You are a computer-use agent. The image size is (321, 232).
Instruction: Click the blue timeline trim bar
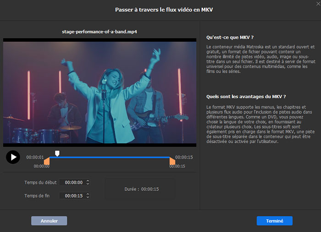tap(110, 157)
